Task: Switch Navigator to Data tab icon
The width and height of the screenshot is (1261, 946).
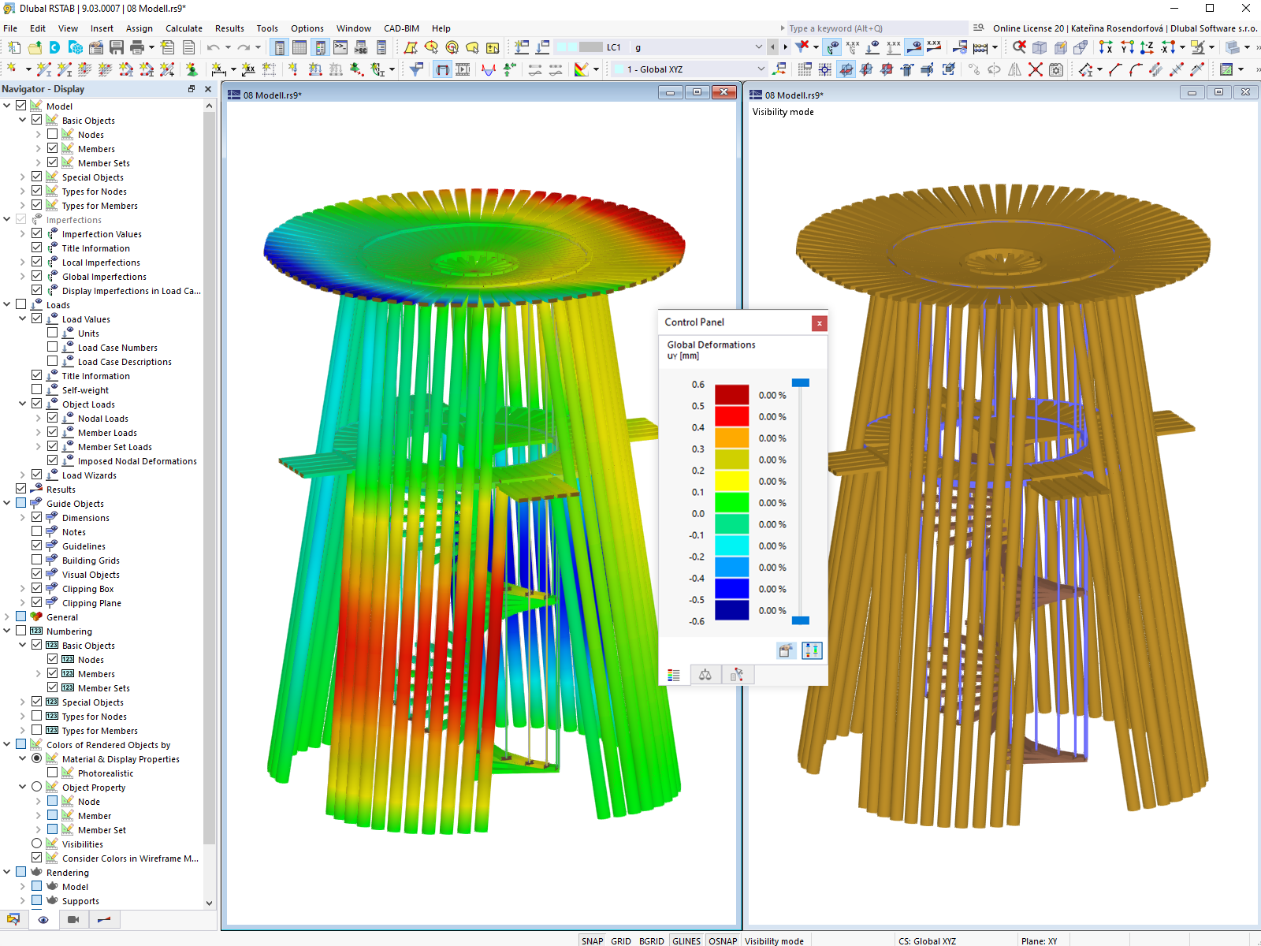Action: 13,919
